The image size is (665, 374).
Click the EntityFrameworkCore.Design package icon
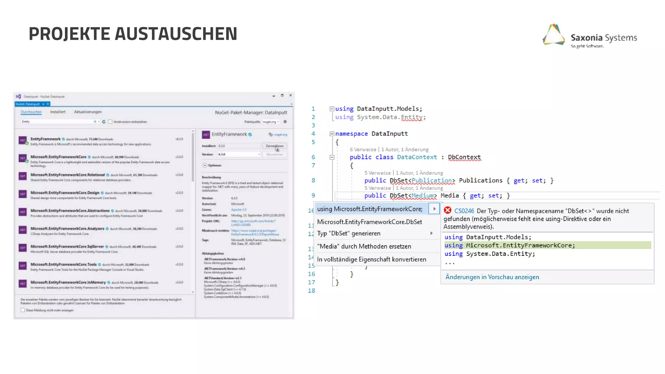click(22, 194)
